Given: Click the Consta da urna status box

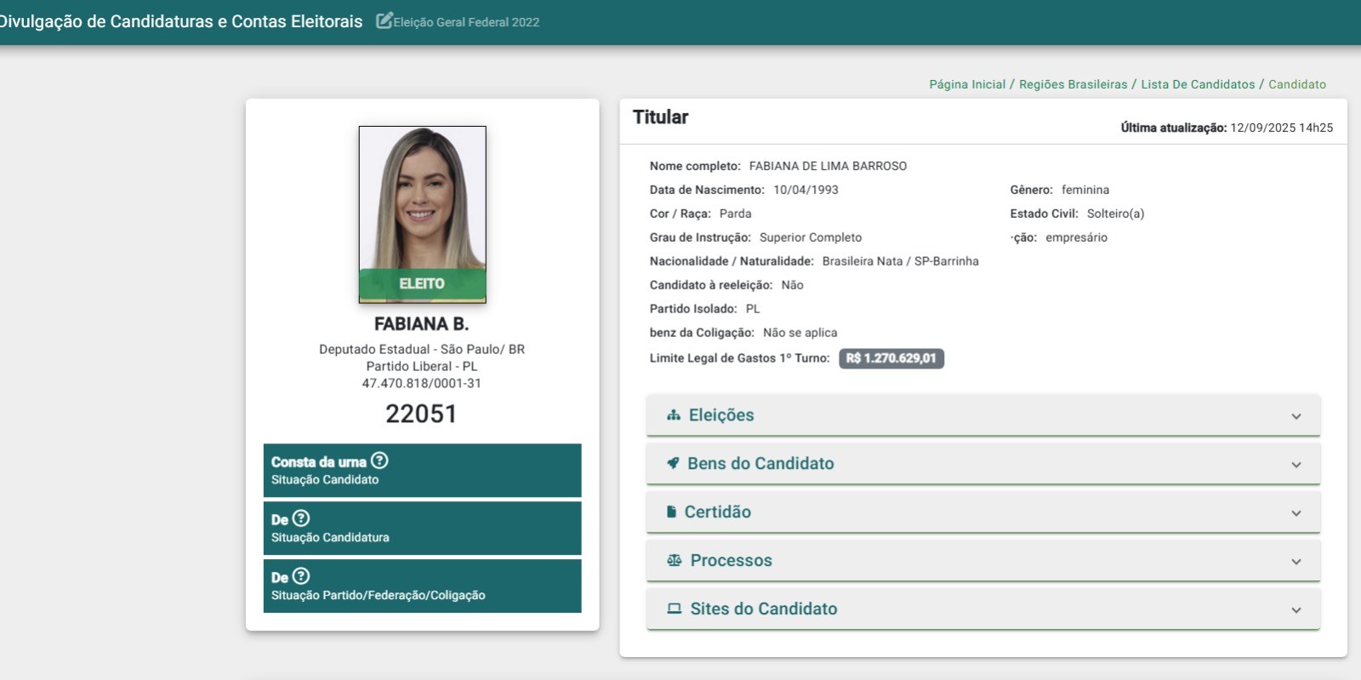Looking at the screenshot, I should click(x=422, y=470).
